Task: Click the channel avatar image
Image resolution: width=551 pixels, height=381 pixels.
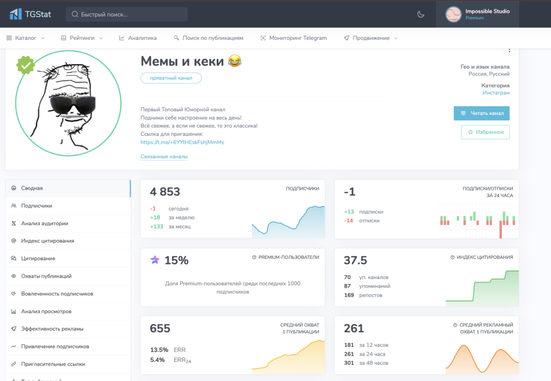Action: tap(68, 103)
